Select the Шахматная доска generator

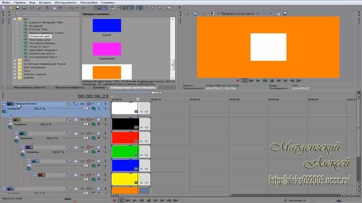(42, 54)
